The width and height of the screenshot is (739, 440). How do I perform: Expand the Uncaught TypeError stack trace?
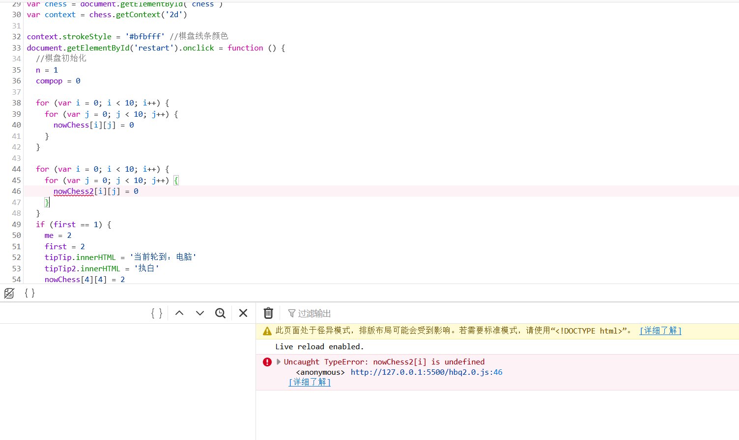[279, 362]
